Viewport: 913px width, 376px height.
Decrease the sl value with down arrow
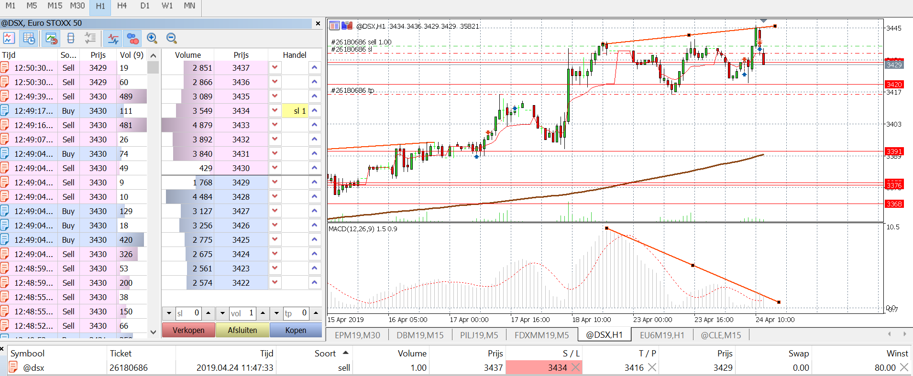point(169,313)
